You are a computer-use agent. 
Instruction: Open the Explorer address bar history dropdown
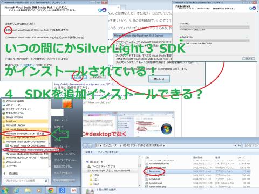click(x=235, y=145)
